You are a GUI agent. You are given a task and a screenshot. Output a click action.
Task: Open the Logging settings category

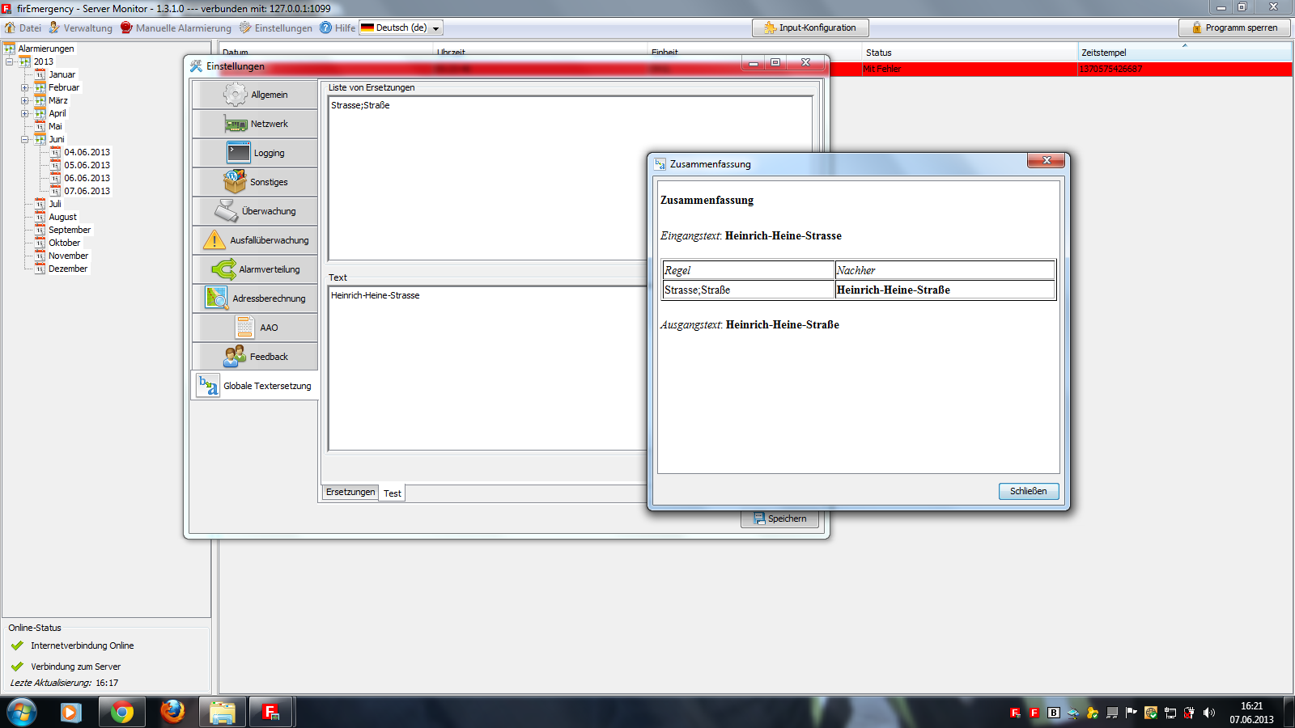click(x=255, y=153)
